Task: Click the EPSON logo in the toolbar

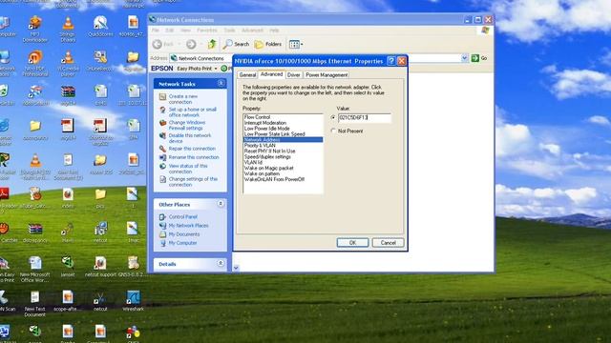Action: click(x=161, y=68)
